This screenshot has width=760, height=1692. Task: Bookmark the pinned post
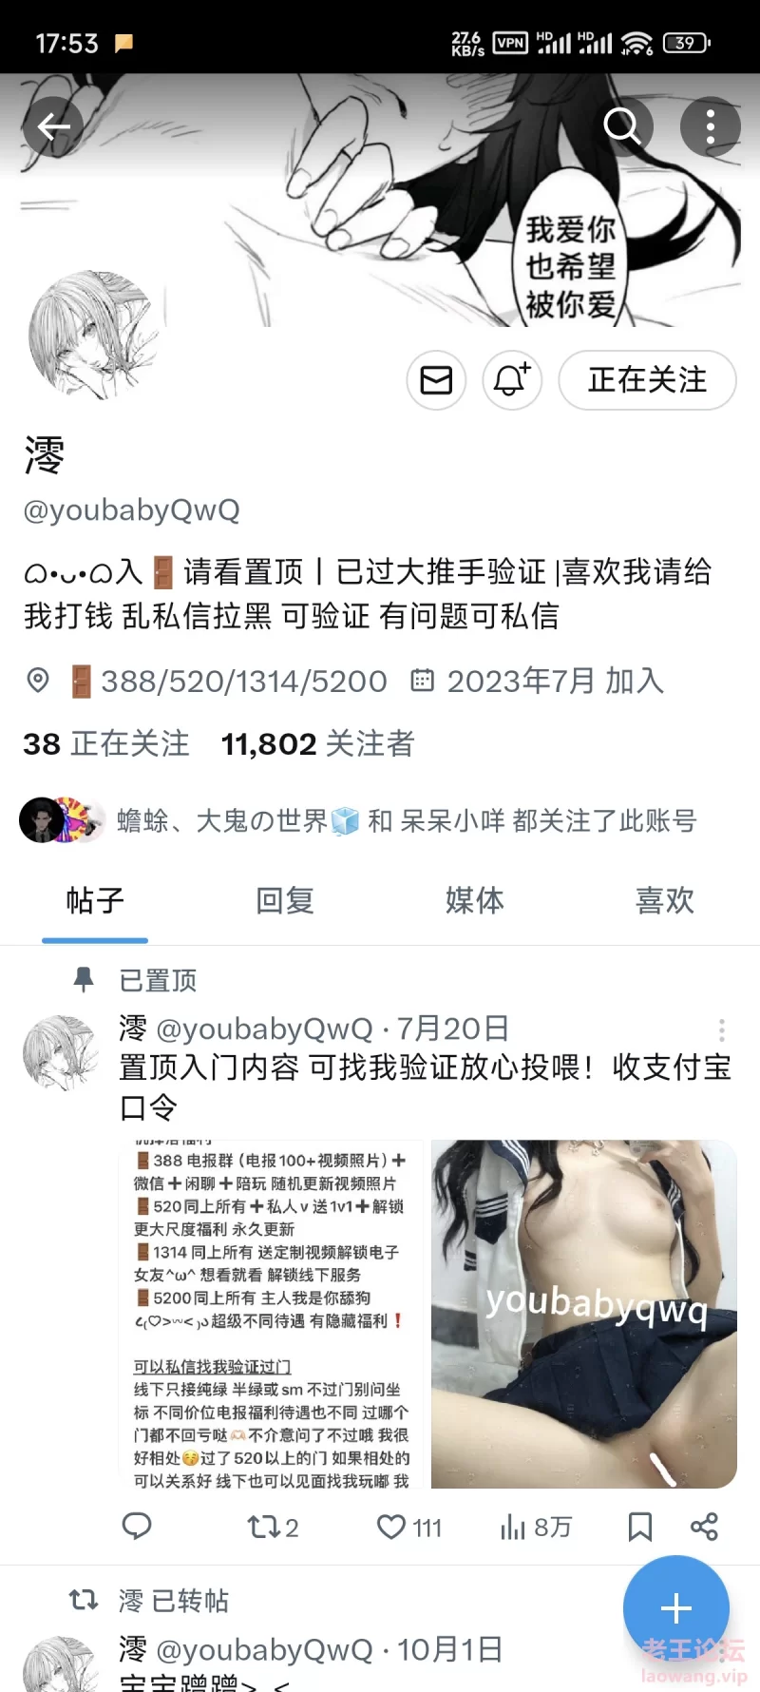[x=640, y=1528]
